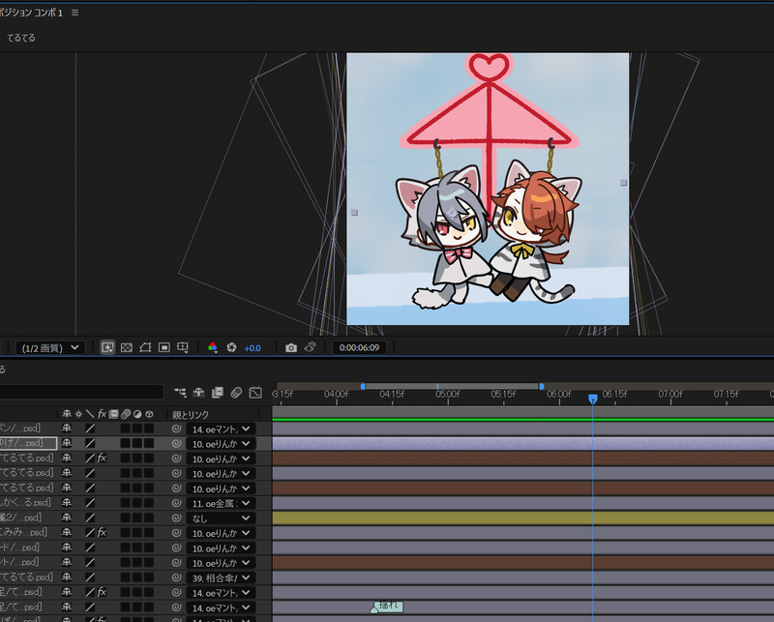The height and width of the screenshot is (622, 774).
Task: Select the yellow layer bar in timeline
Action: point(523,518)
